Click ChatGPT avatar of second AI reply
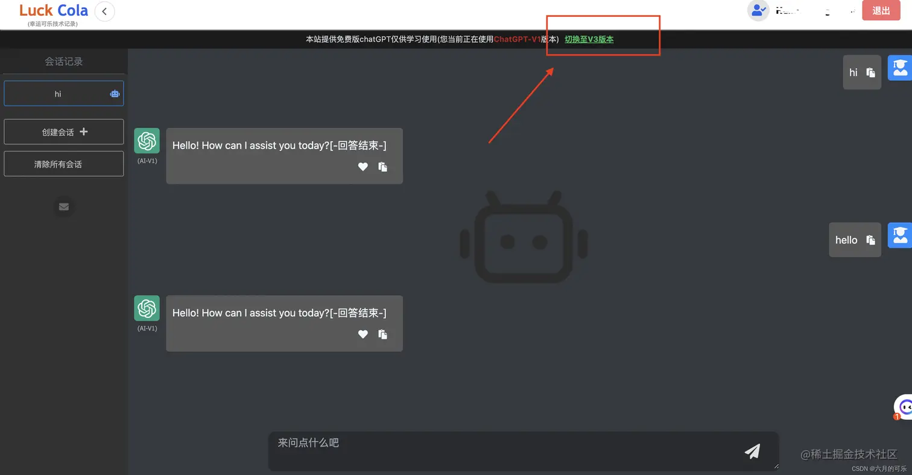This screenshot has height=475, width=912. pyautogui.click(x=147, y=308)
